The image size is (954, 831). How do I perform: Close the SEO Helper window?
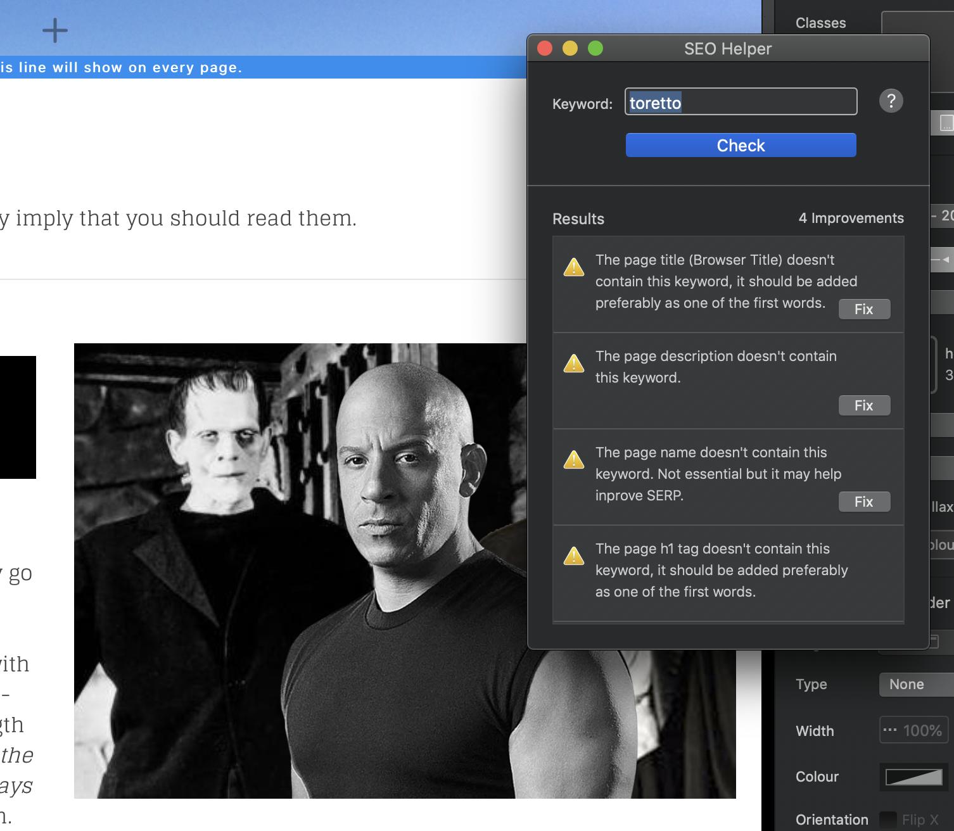(x=545, y=49)
